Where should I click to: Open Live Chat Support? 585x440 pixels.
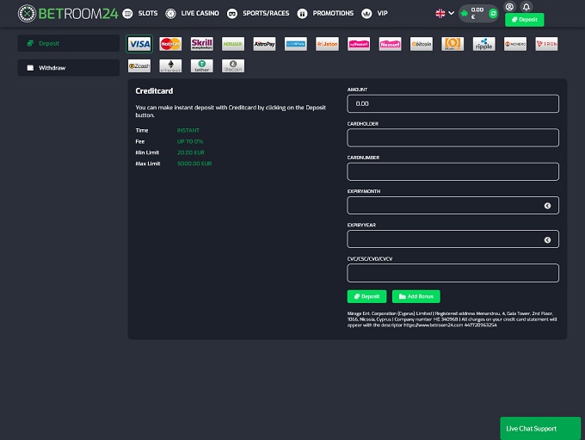[x=542, y=428]
